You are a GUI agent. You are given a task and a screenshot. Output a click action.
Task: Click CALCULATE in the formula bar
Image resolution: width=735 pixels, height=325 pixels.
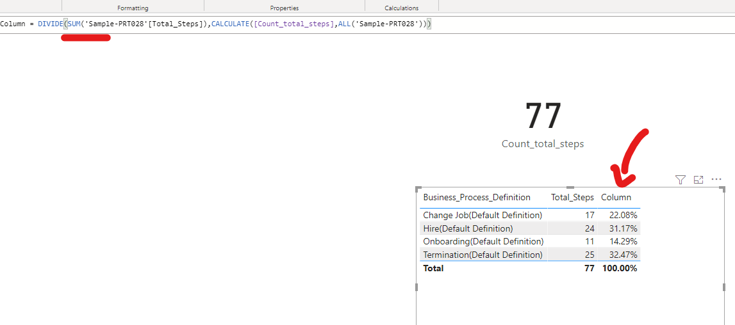(230, 24)
